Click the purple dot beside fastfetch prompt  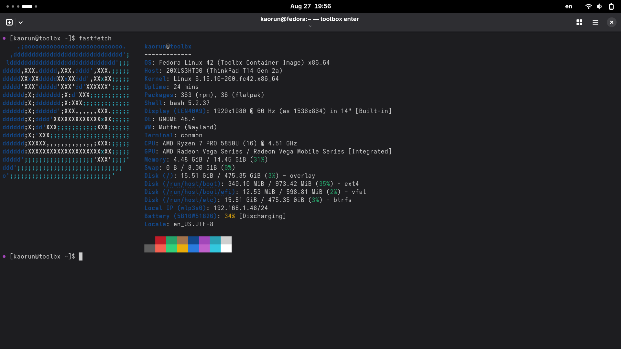click(4, 38)
